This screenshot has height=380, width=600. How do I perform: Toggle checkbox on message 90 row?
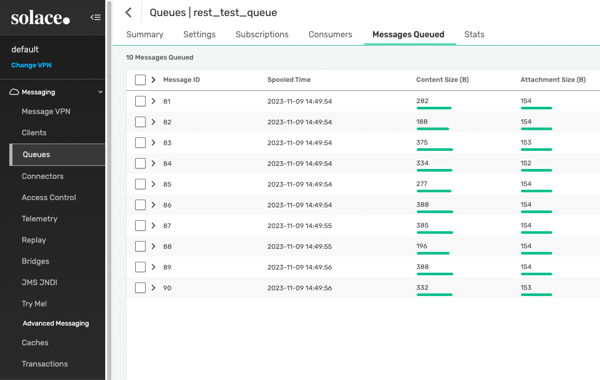click(140, 288)
